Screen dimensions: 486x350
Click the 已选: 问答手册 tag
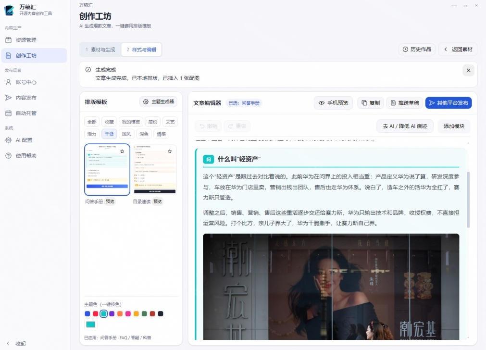244,103
